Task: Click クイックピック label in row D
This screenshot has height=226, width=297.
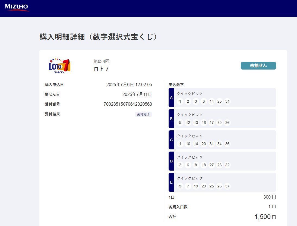Action: pos(190,157)
